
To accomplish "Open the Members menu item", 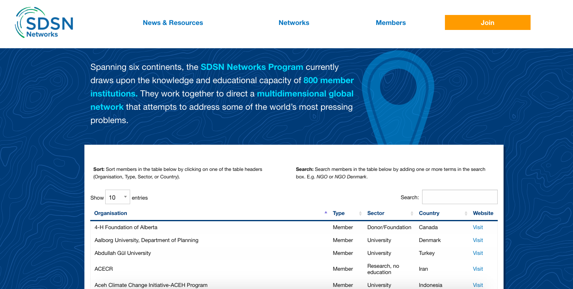I will coord(391,23).
